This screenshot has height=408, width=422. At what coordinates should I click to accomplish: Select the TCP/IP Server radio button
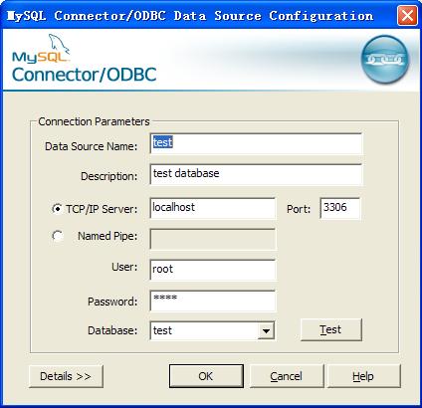click(57, 209)
